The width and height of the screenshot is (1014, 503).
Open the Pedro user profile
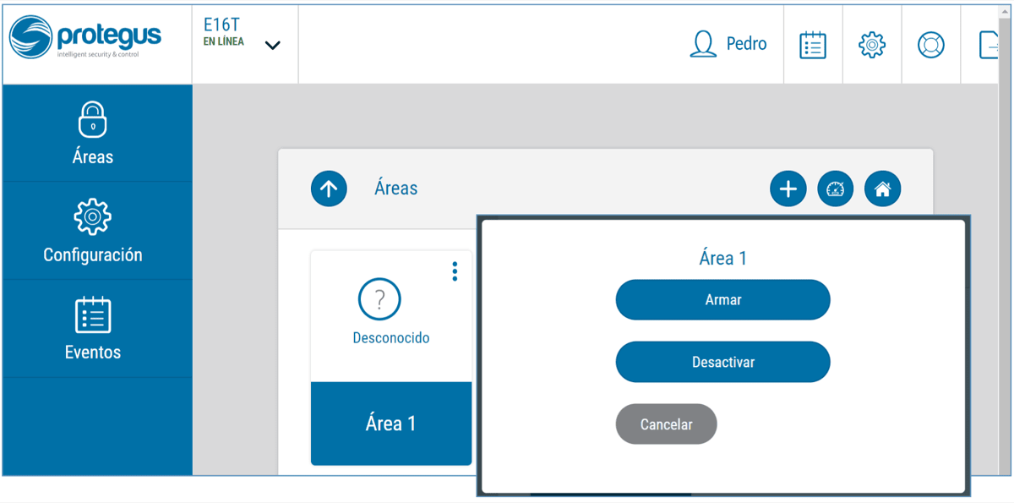(x=728, y=44)
